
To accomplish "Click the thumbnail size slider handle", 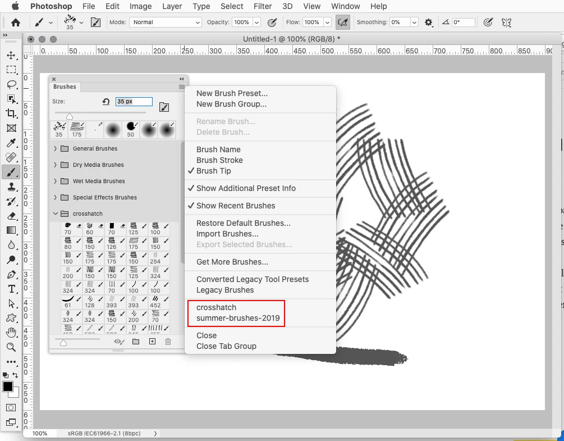I will click(63, 343).
